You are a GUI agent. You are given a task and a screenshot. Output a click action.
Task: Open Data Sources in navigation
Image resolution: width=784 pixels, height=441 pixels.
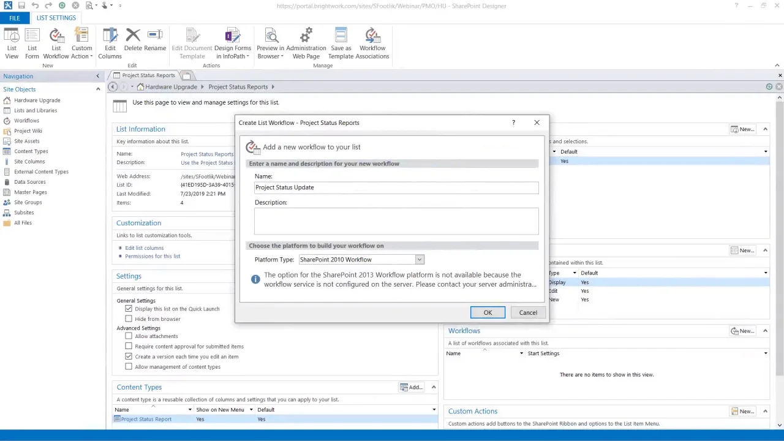(29, 182)
